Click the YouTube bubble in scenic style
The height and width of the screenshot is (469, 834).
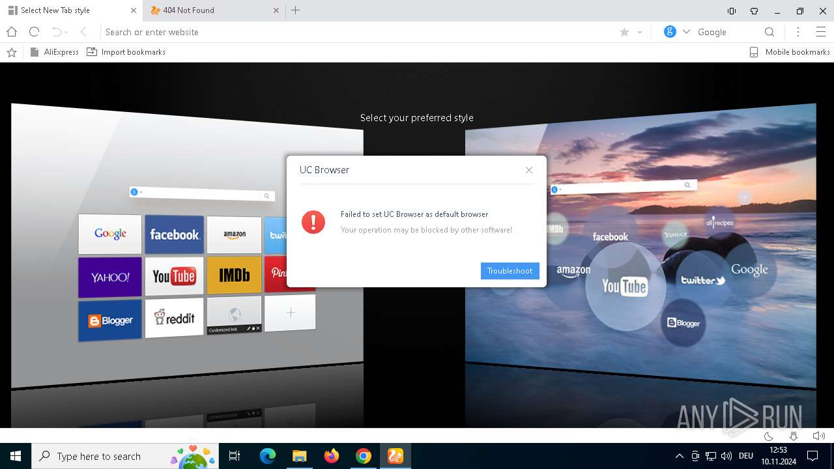(x=624, y=287)
